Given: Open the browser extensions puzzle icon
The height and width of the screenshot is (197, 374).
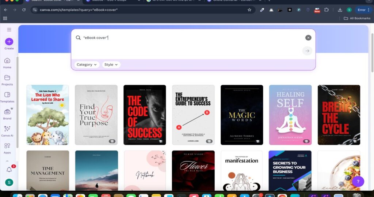Looking at the screenshot, I should click(x=327, y=10).
